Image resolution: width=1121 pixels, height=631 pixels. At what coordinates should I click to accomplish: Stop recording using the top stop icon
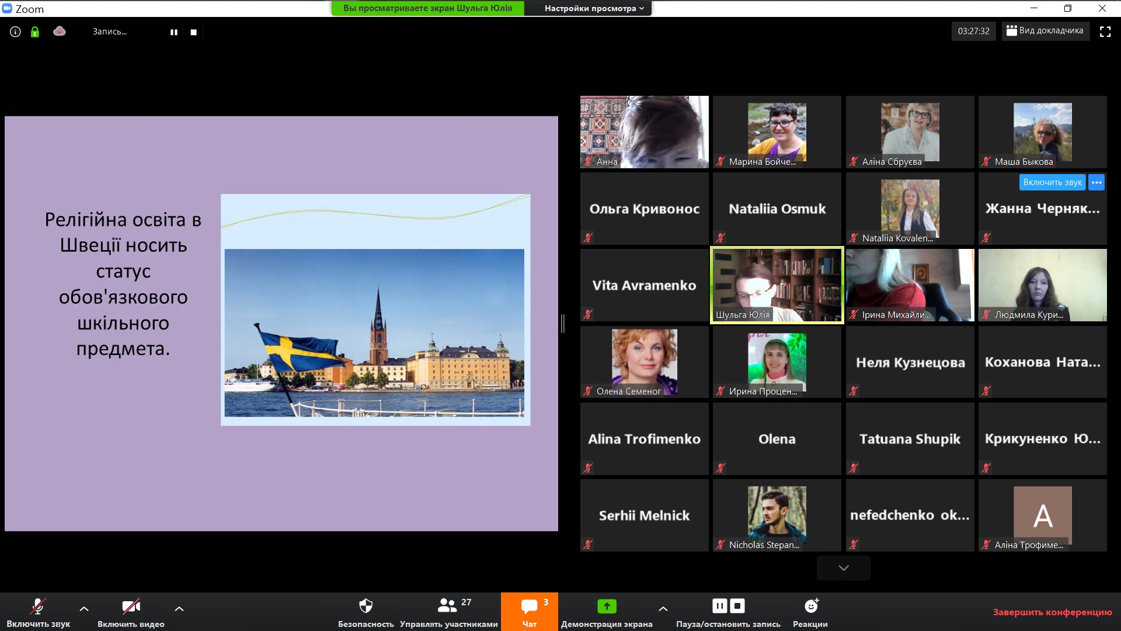[194, 32]
